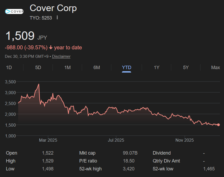Click the Cover company logo
Screen dimensions: 224x177
[x=14, y=11]
